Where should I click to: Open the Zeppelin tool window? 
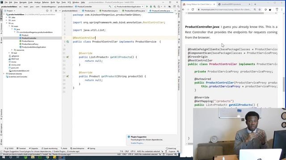(x=34, y=148)
